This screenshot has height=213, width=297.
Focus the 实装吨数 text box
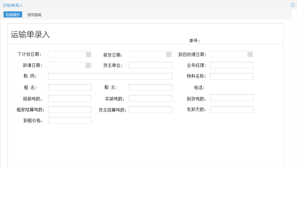150,98
